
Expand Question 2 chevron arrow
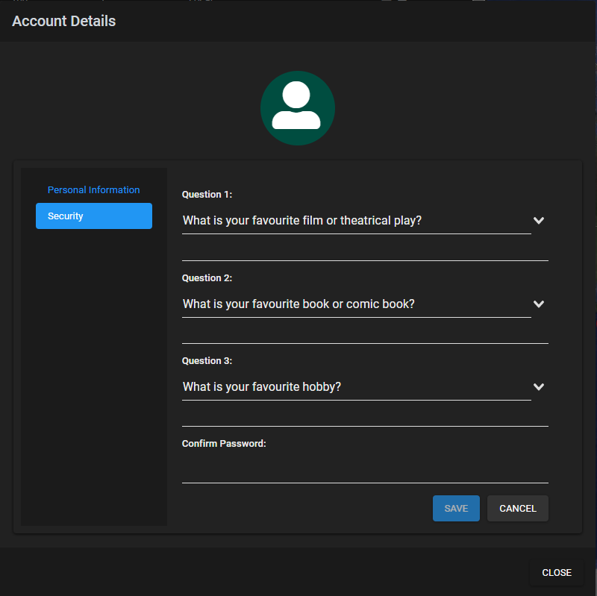(x=538, y=304)
